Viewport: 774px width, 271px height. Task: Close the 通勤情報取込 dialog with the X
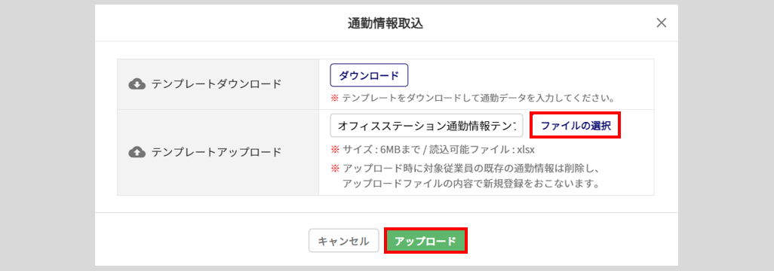click(x=661, y=23)
